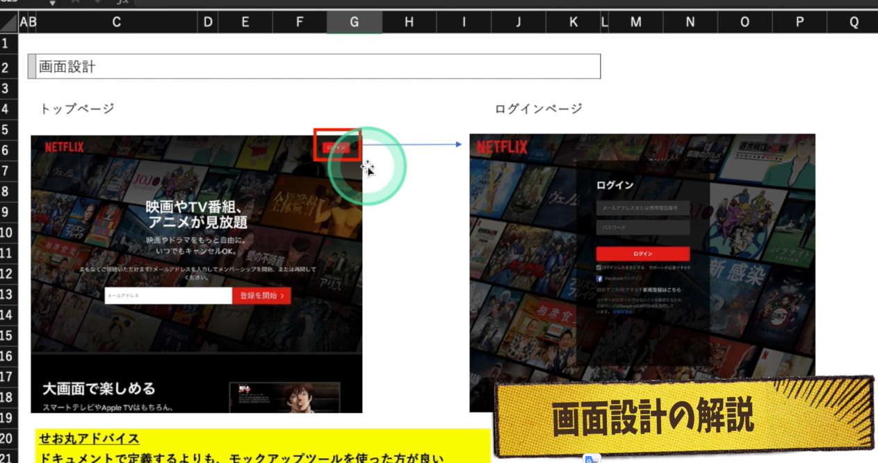Select column Q header

[854, 23]
